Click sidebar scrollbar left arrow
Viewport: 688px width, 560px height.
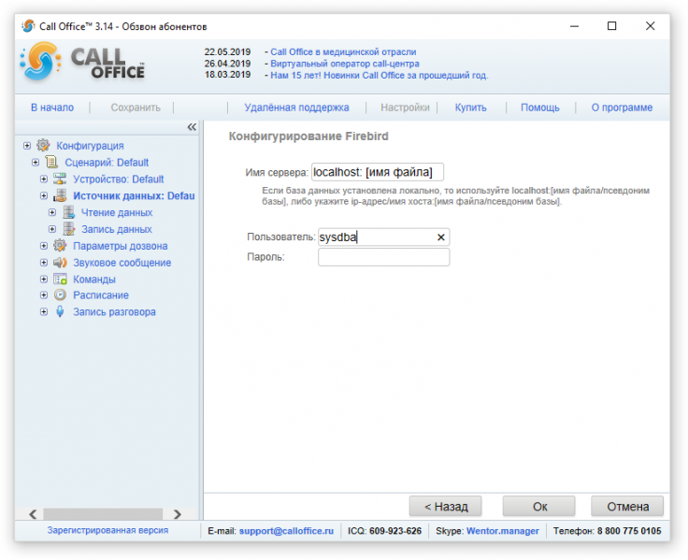point(33,514)
